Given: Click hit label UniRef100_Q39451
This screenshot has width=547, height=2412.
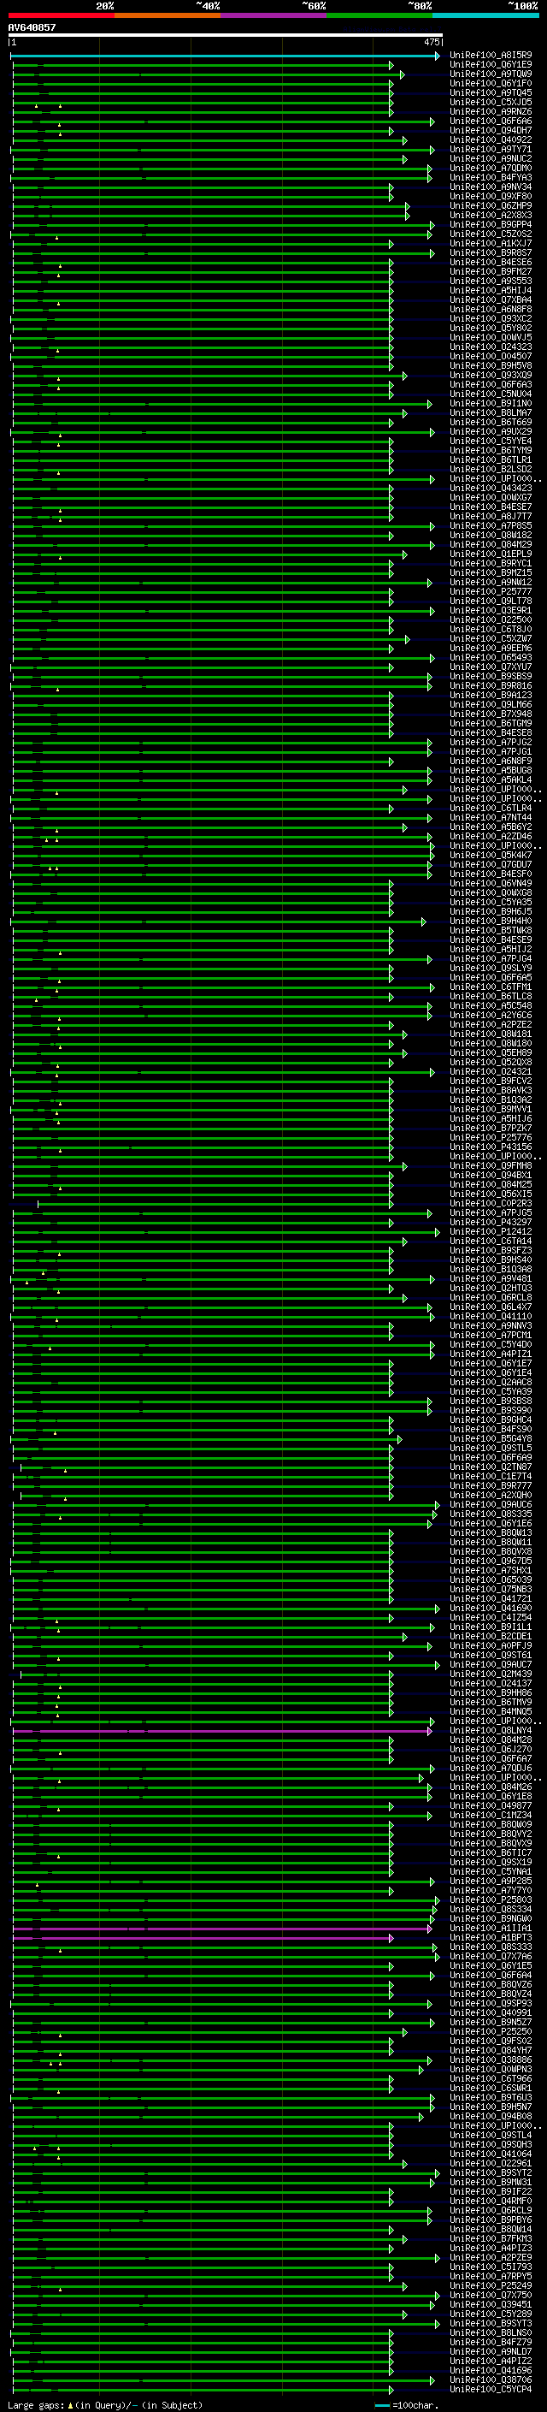Looking at the screenshot, I should click(x=491, y=2304).
